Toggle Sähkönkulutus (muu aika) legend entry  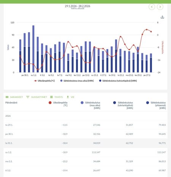(77, 81)
